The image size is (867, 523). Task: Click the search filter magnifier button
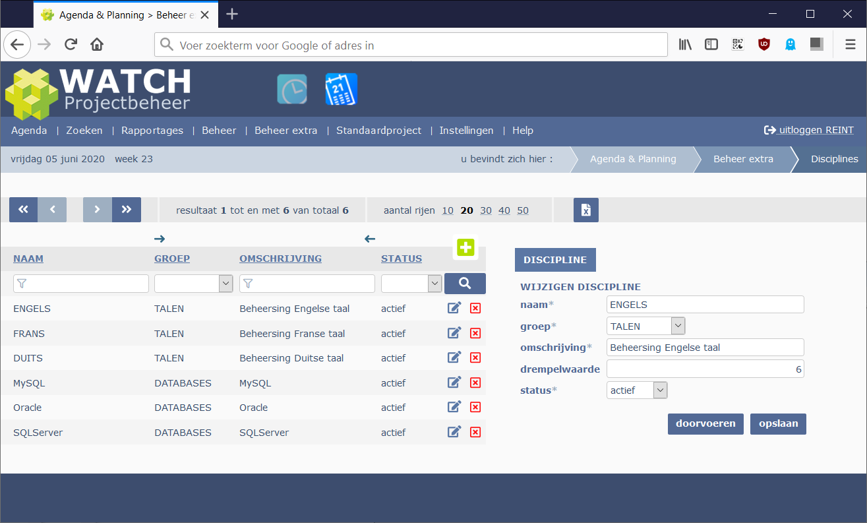[465, 283]
